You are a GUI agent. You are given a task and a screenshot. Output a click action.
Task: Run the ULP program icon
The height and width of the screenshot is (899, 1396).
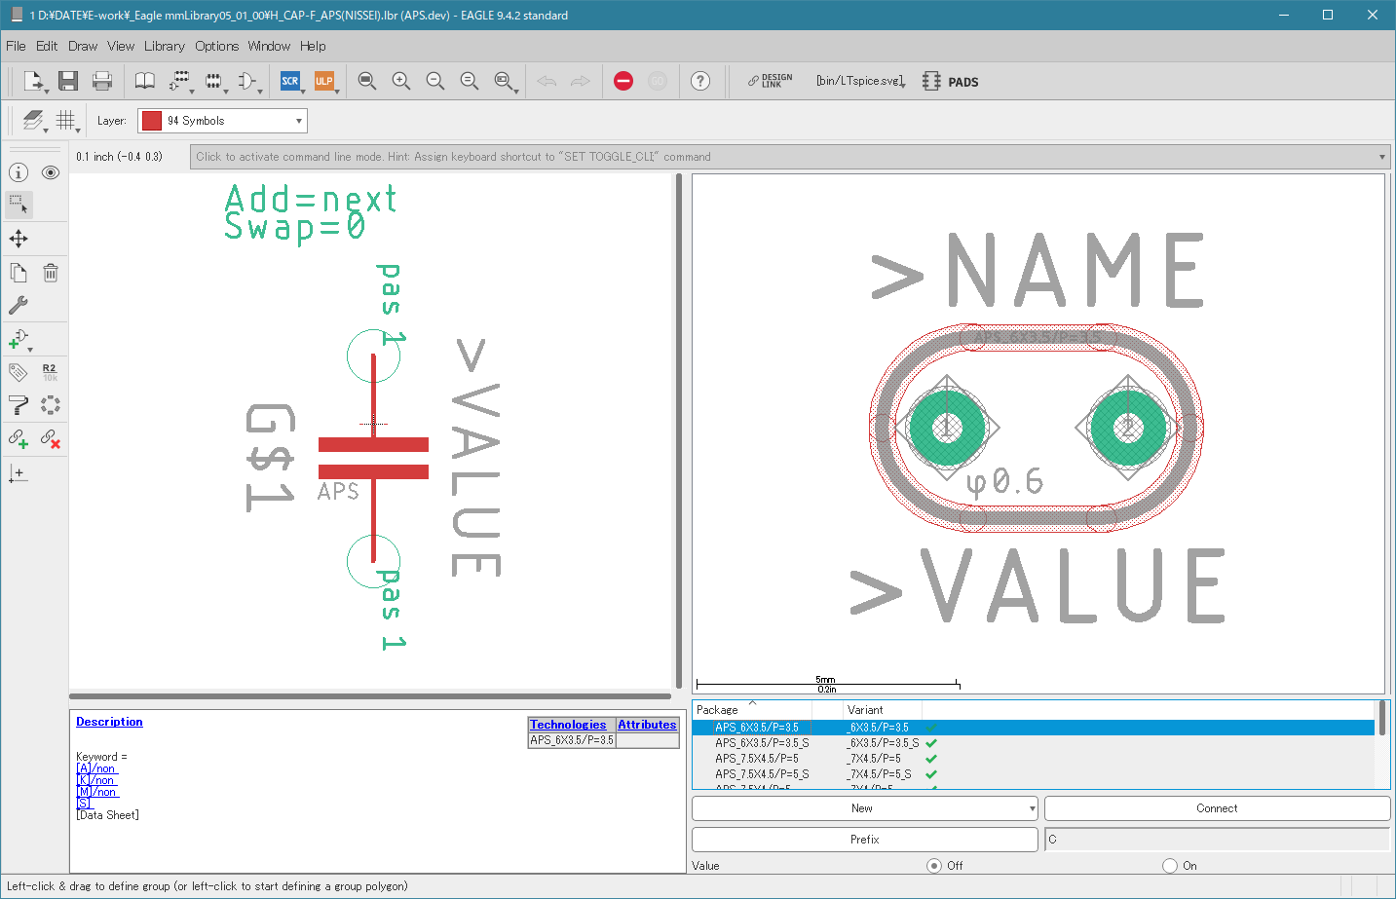[x=324, y=81]
